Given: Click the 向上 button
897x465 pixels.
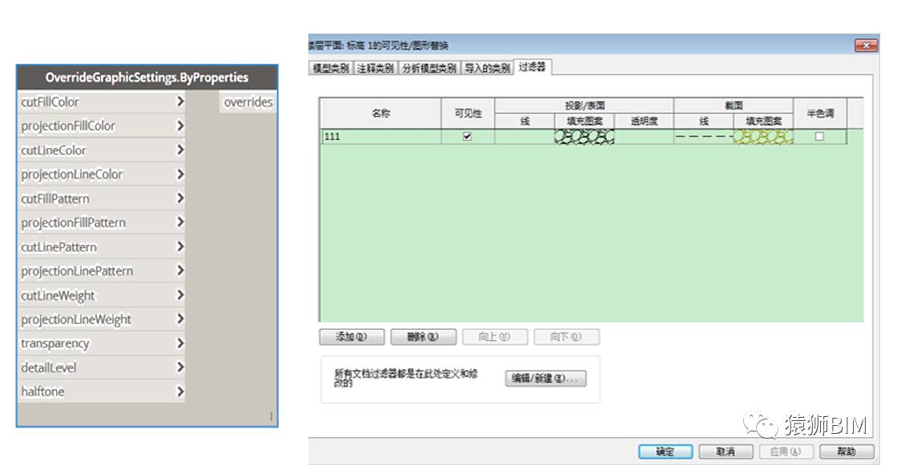Looking at the screenshot, I should click(x=495, y=337).
